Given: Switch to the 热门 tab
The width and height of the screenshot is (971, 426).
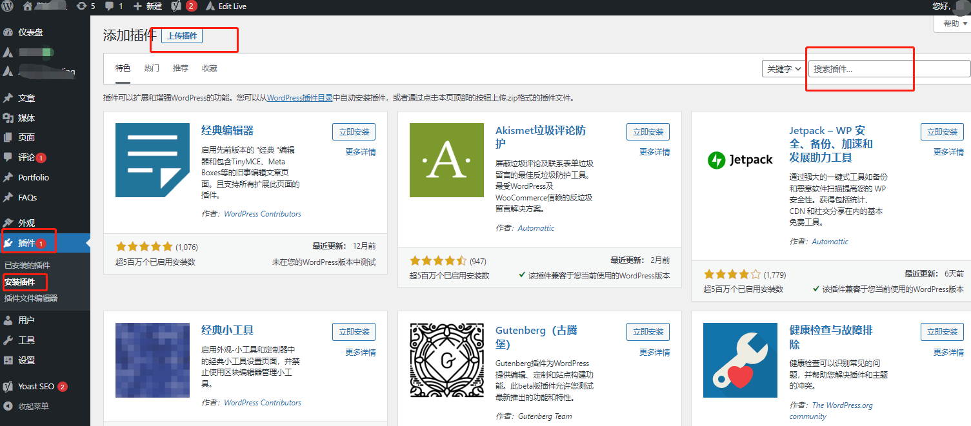Looking at the screenshot, I should pyautogui.click(x=152, y=68).
